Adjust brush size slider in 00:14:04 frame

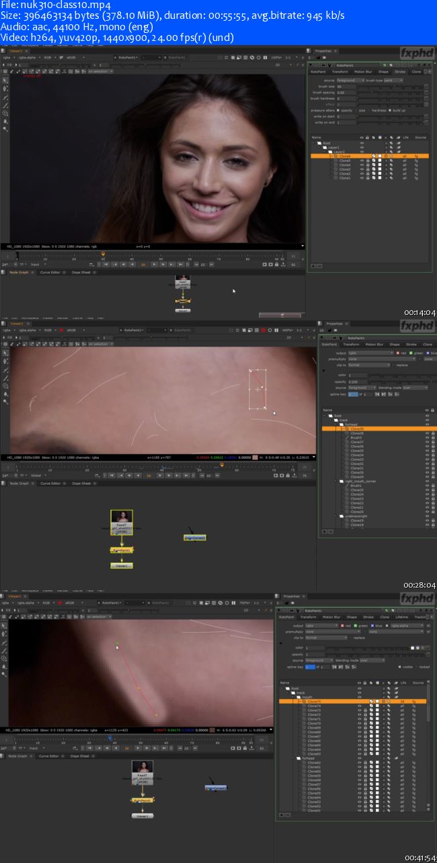pos(389,87)
